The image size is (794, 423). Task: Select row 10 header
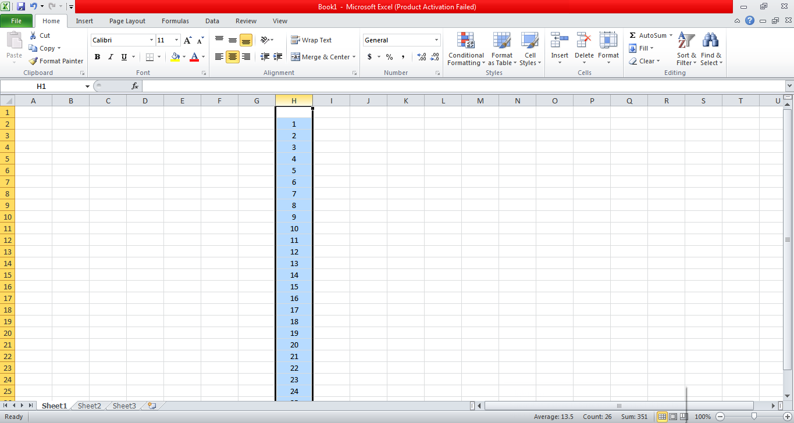(x=8, y=217)
